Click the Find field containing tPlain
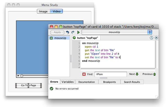The width and height of the screenshot is (166, 107). click(x=111, y=74)
